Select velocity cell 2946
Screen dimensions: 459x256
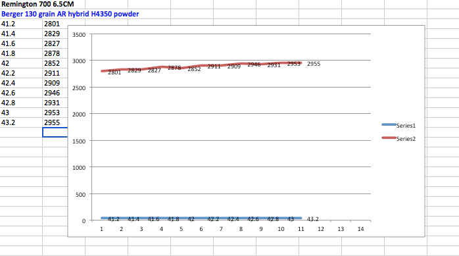[55, 93]
